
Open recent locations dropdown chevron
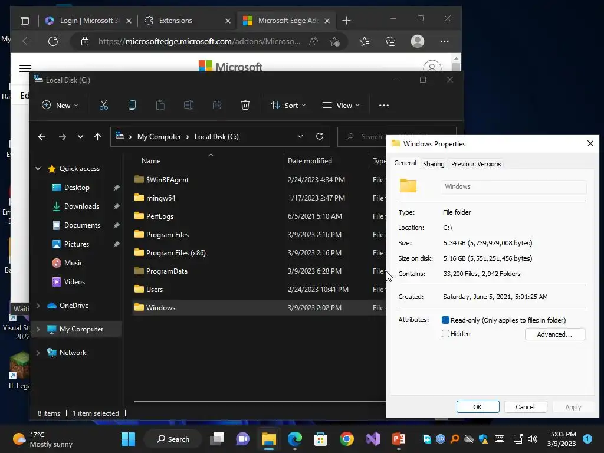[x=80, y=137]
